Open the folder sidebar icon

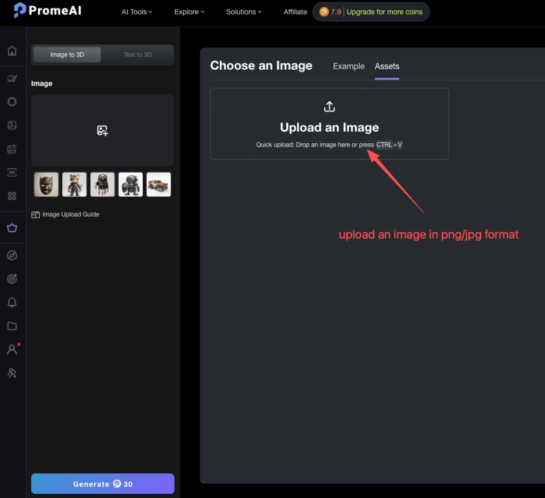(x=12, y=326)
